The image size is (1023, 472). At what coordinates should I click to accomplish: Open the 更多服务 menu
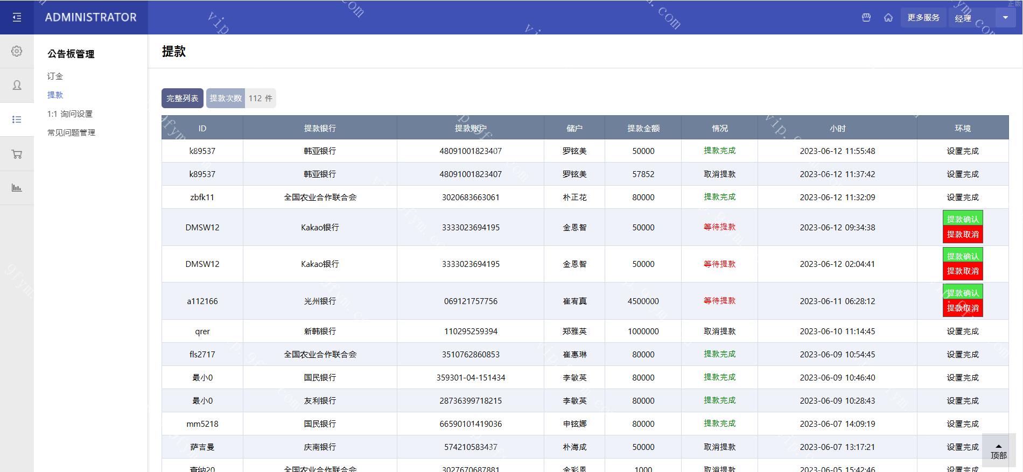point(923,18)
